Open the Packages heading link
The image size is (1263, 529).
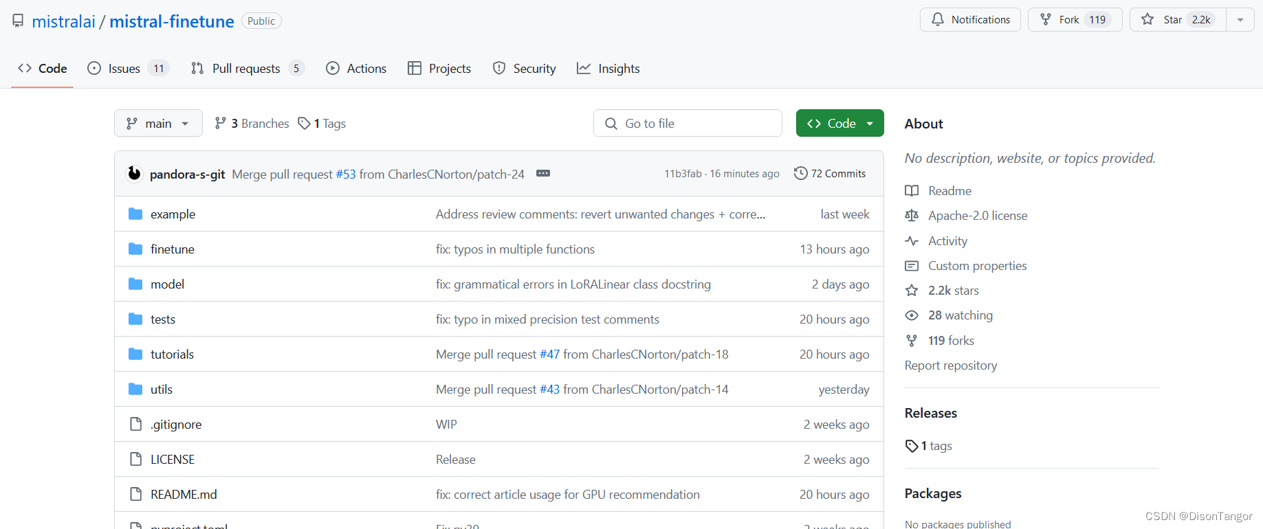click(x=933, y=493)
